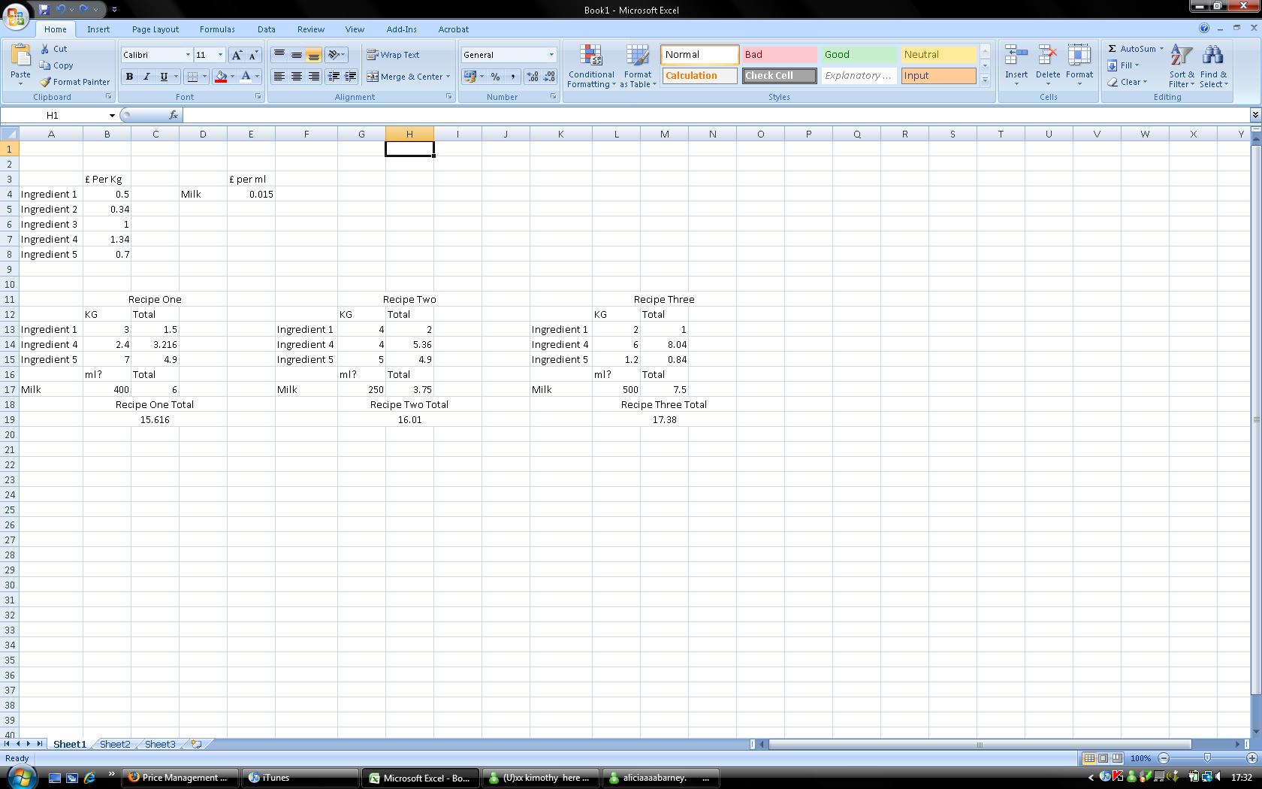Undo the last action
This screenshot has height=789, width=1262.
(x=62, y=10)
